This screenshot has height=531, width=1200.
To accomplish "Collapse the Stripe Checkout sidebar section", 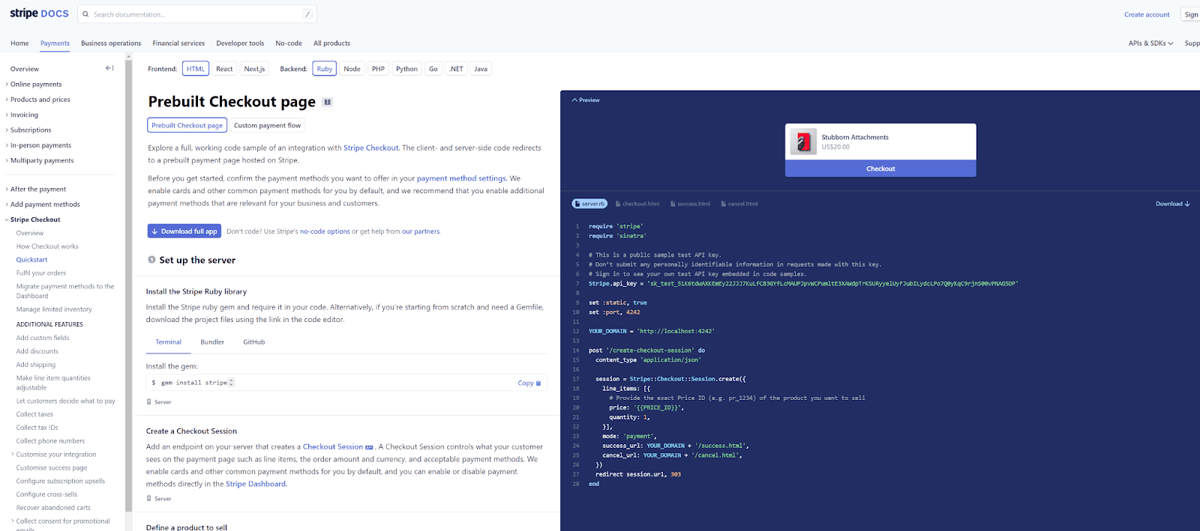I will pyautogui.click(x=7, y=219).
